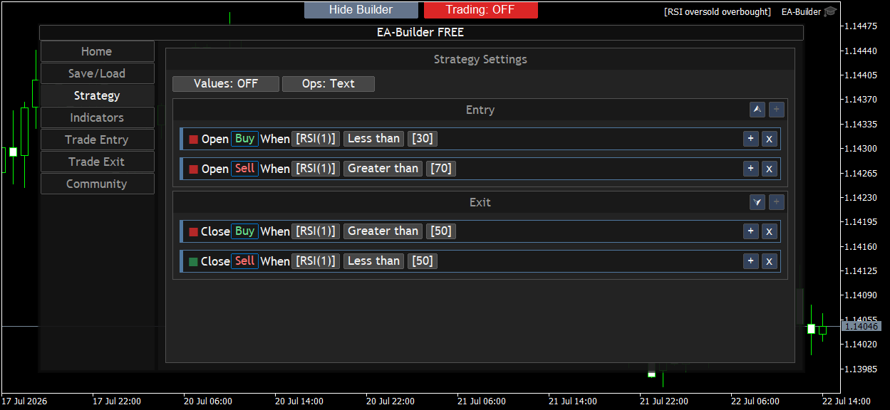Add a new rule to the Entry section header
Viewport: 890px width, 410px height.
777,110
